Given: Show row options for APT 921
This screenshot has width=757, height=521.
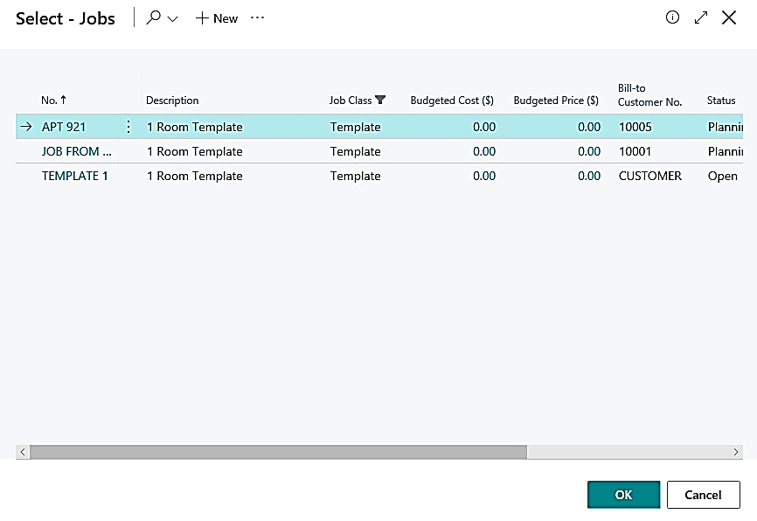Looking at the screenshot, I should coord(128,127).
